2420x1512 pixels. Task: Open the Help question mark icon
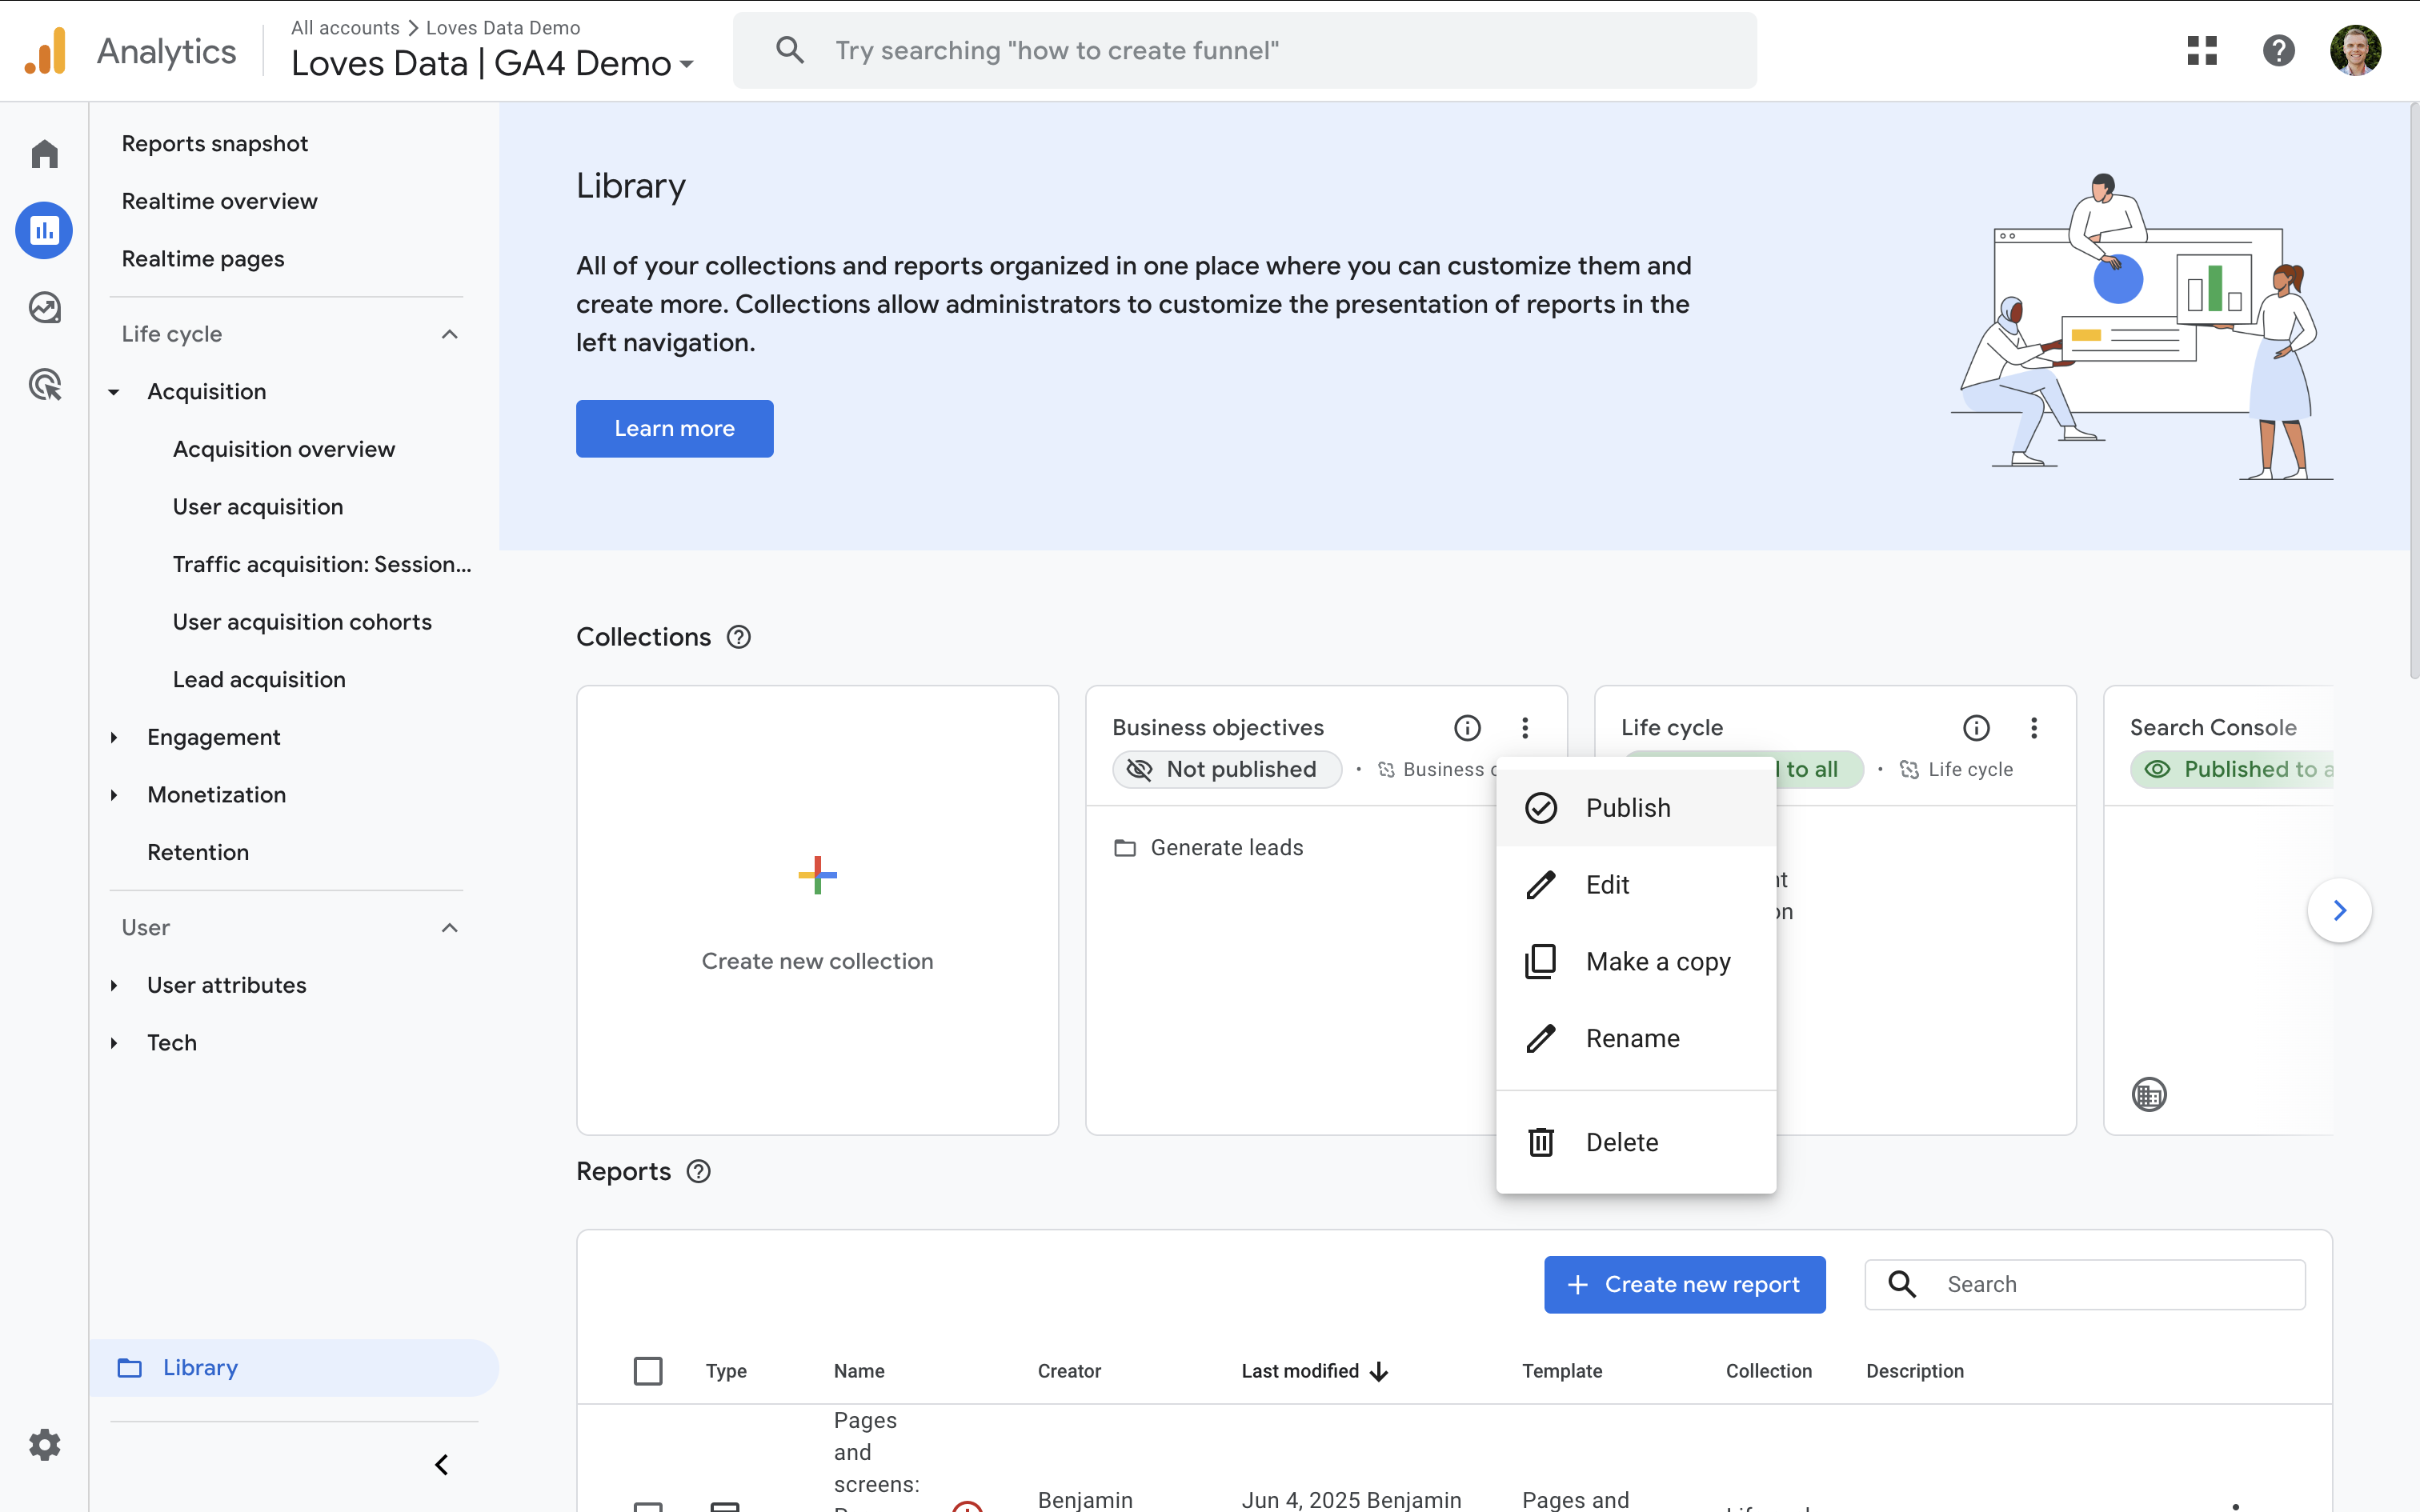2278,50
